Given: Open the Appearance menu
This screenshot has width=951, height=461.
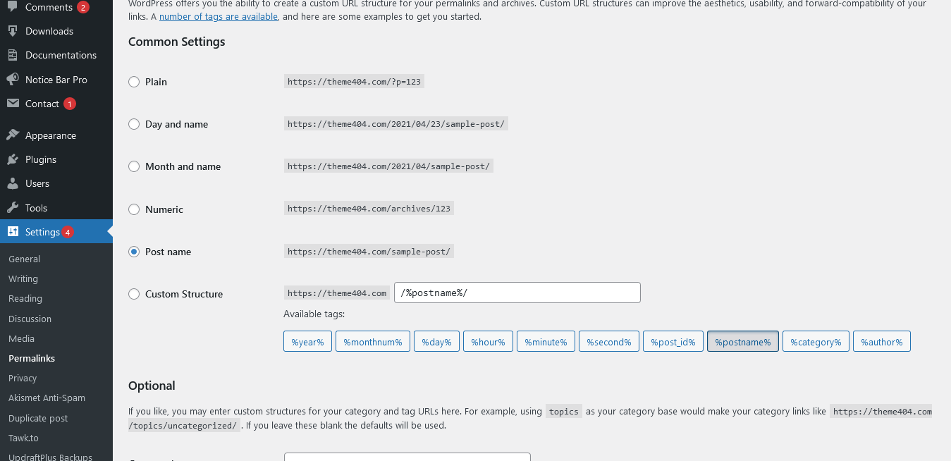Looking at the screenshot, I should [x=56, y=135].
